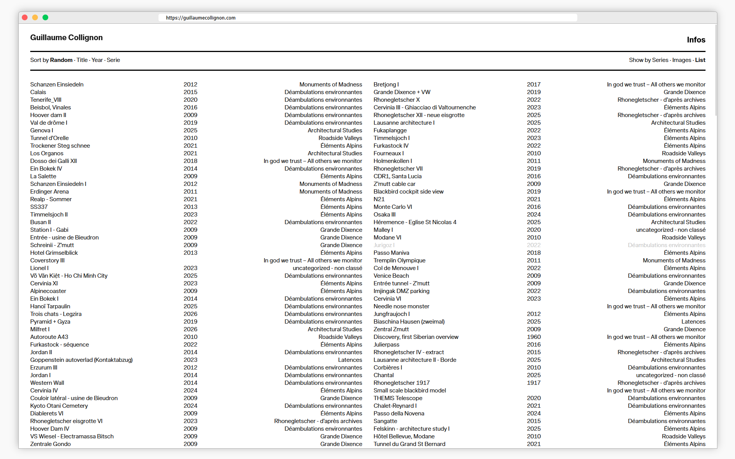Sort the list by Title
Viewport: 735px width, 459px height.
click(82, 60)
